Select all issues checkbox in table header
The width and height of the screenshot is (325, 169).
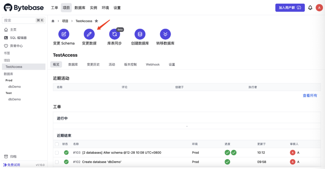(x=57, y=144)
